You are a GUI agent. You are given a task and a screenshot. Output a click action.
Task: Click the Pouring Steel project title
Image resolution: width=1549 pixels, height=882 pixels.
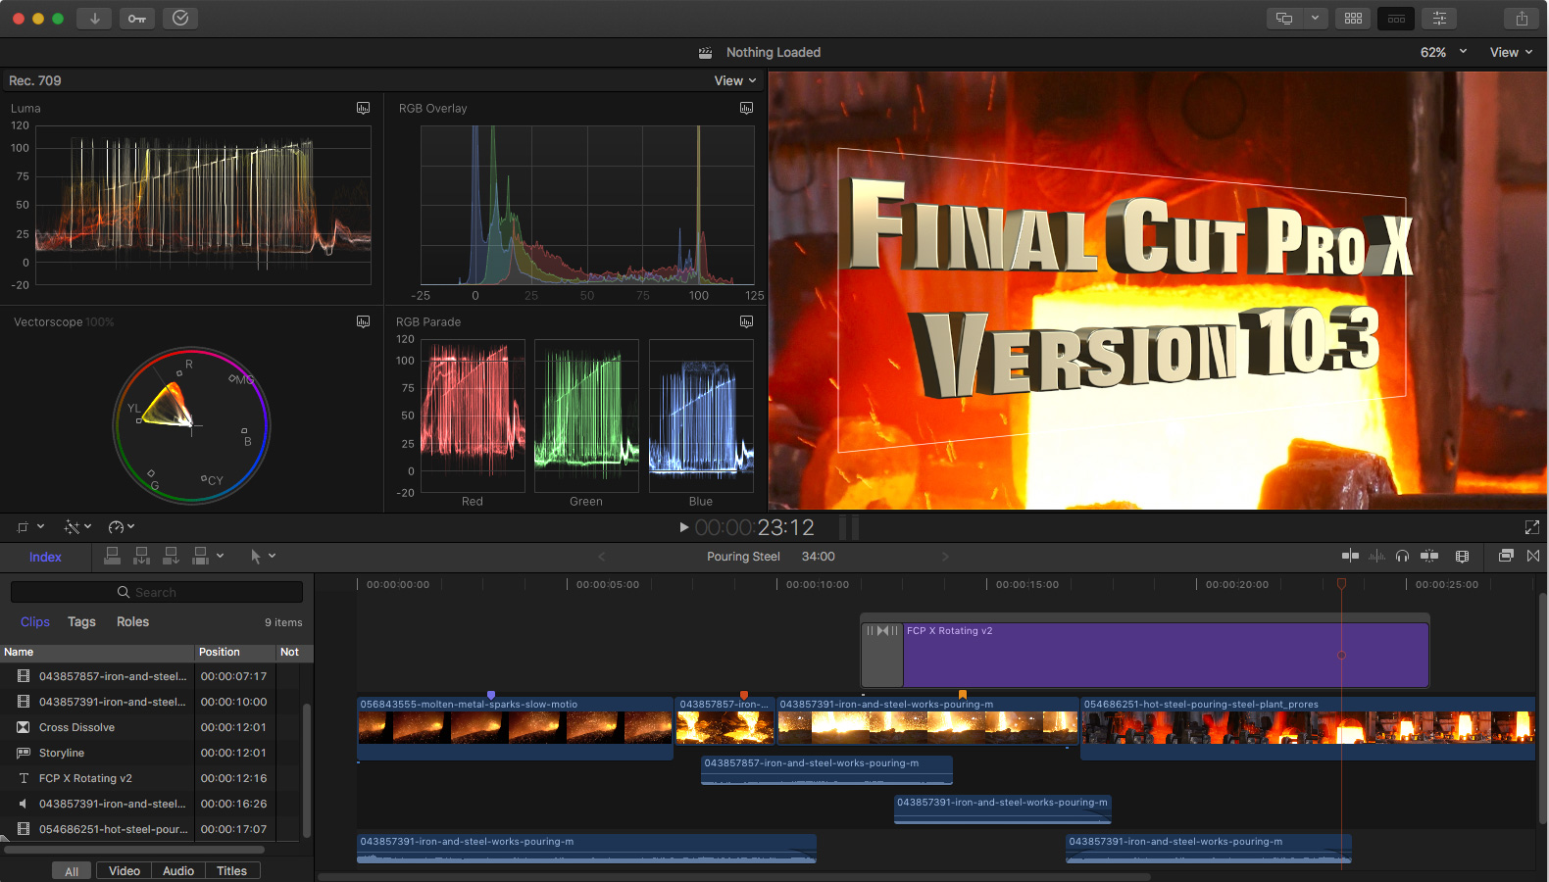743,557
